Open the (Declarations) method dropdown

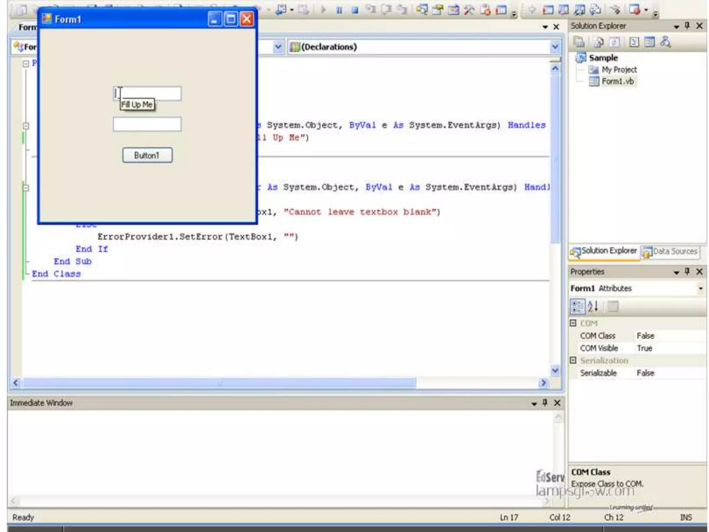point(555,47)
